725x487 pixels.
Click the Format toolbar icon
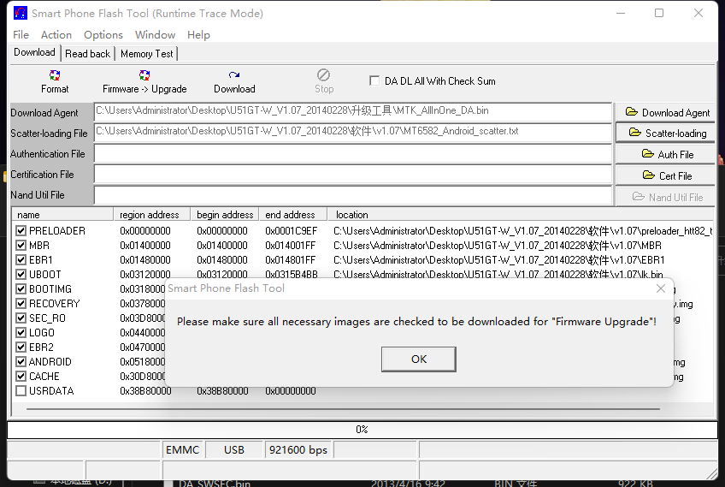pos(55,75)
